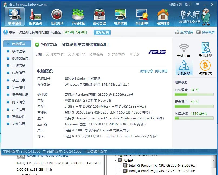Click 保存截屏 save screenshot

(206, 32)
